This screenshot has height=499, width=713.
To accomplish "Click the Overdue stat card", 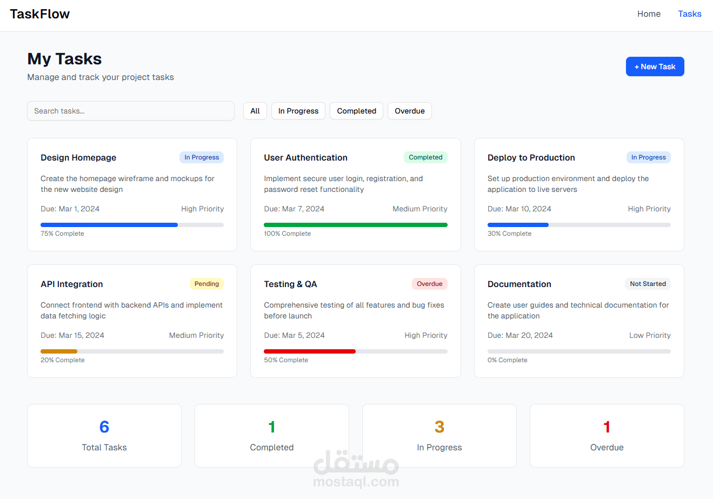I will 607,436.
